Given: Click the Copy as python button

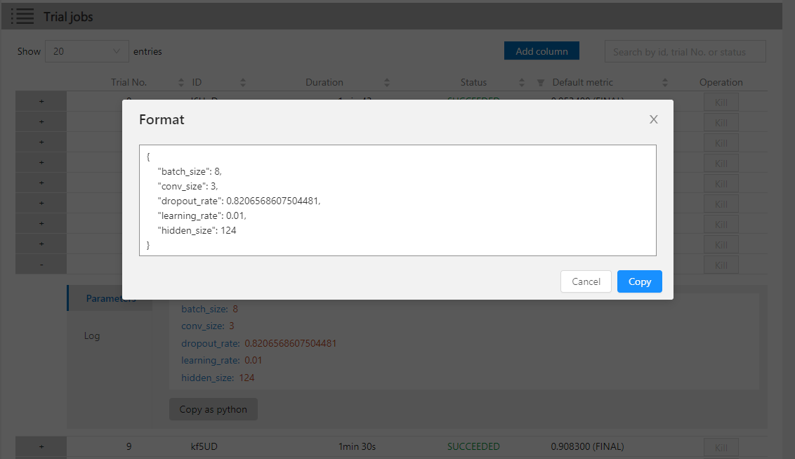Looking at the screenshot, I should pos(213,409).
